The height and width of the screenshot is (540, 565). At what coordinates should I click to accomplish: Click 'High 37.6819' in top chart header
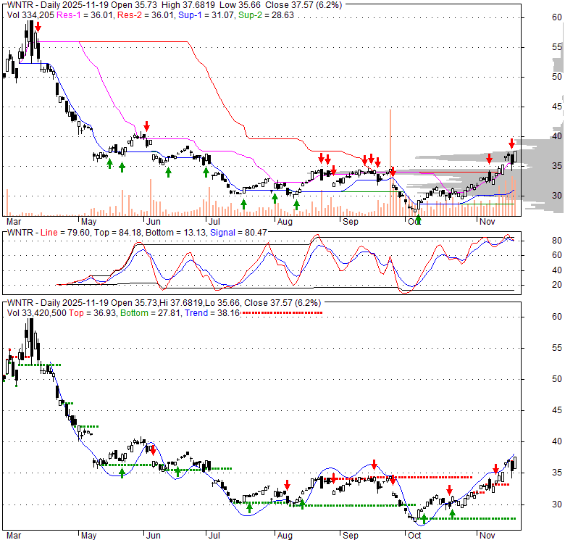188,5
